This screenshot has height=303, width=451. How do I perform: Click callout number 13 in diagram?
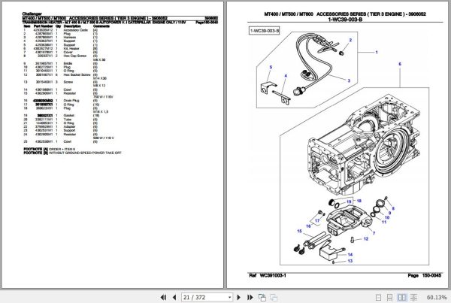click(x=350, y=261)
